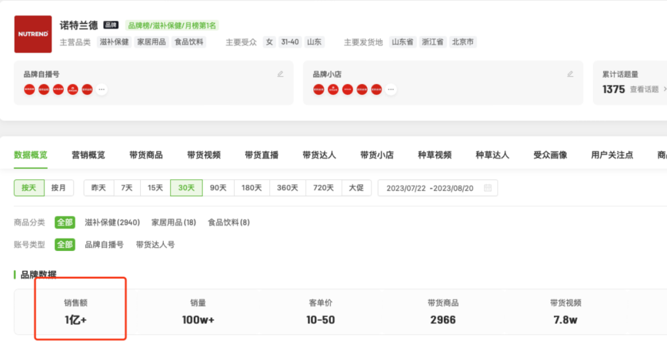Screen dimensions: 667x341
Task: Switch to the 种草达人 tab
Action: pyautogui.click(x=493, y=155)
